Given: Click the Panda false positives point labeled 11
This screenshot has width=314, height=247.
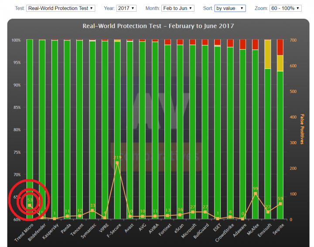Looking at the screenshot, I should (x=67, y=216).
